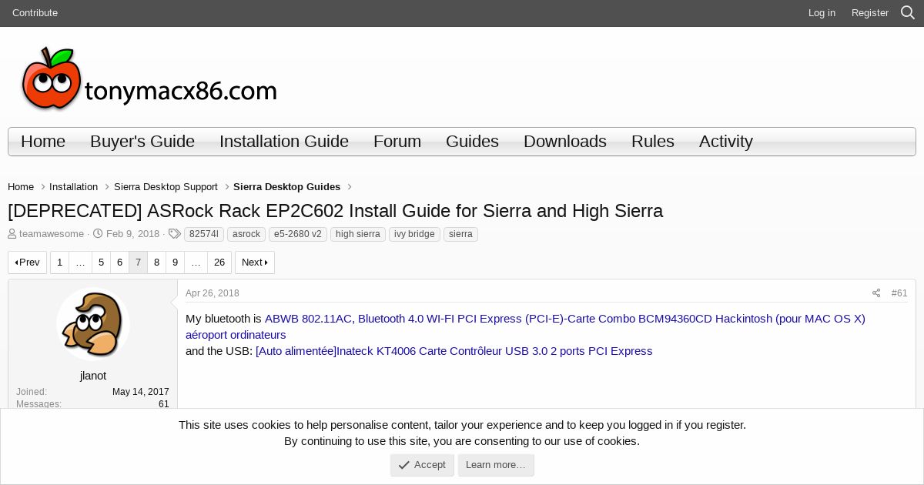Open the Downloads menu item

(565, 142)
